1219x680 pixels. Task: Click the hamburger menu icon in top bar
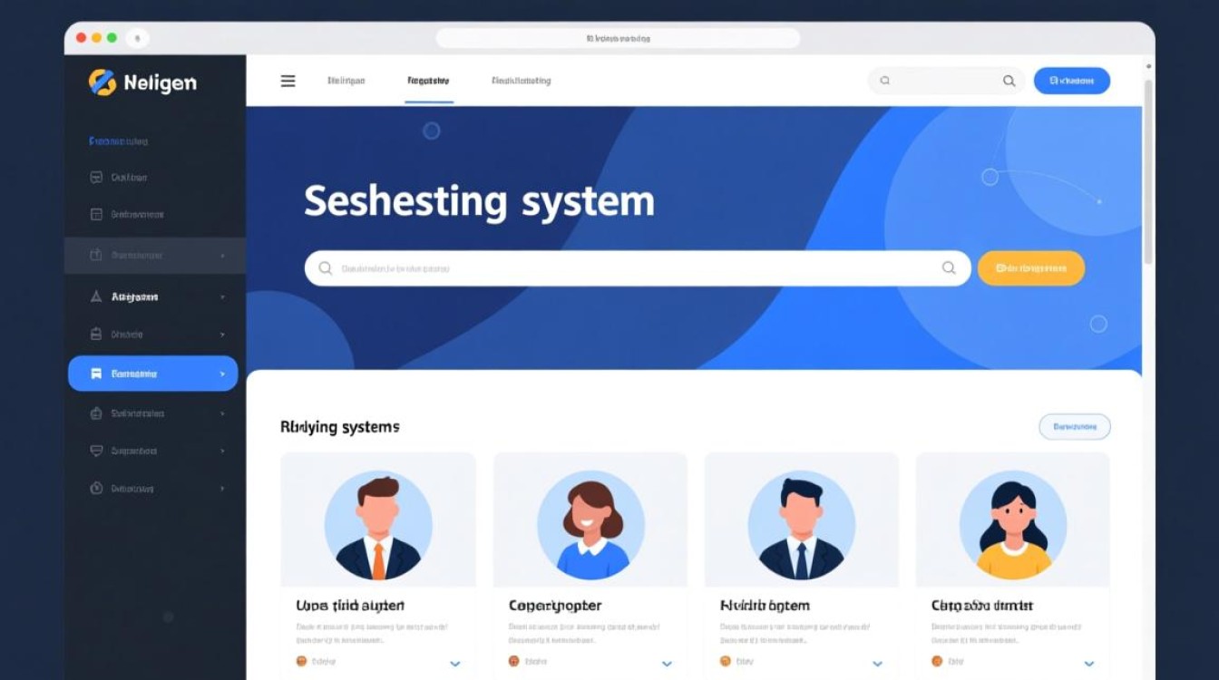pos(288,81)
